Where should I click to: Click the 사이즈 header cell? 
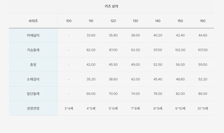point(33,21)
